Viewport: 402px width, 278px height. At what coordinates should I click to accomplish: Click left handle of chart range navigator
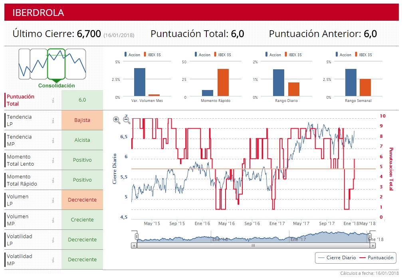click(137, 237)
